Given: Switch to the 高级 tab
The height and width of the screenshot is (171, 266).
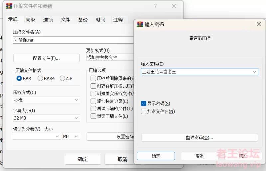Looking at the screenshot, I should [x=30, y=20].
